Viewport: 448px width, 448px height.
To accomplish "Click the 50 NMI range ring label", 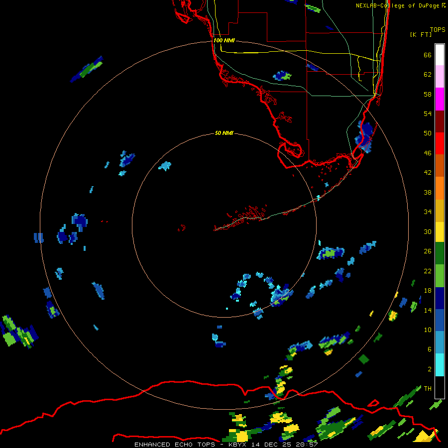I will click(224, 133).
